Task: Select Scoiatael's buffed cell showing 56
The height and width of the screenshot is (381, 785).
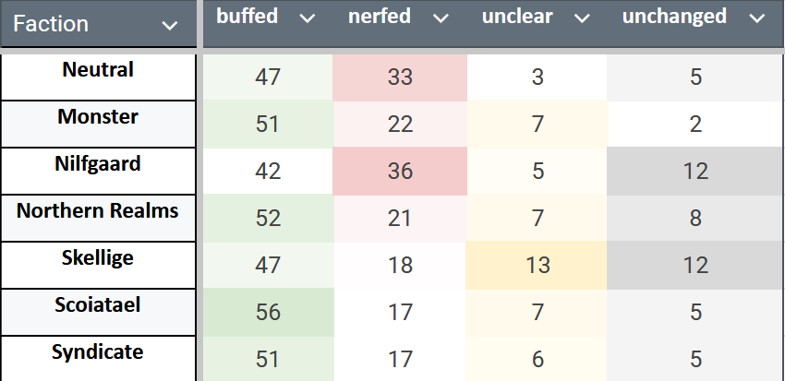Action: 268,313
